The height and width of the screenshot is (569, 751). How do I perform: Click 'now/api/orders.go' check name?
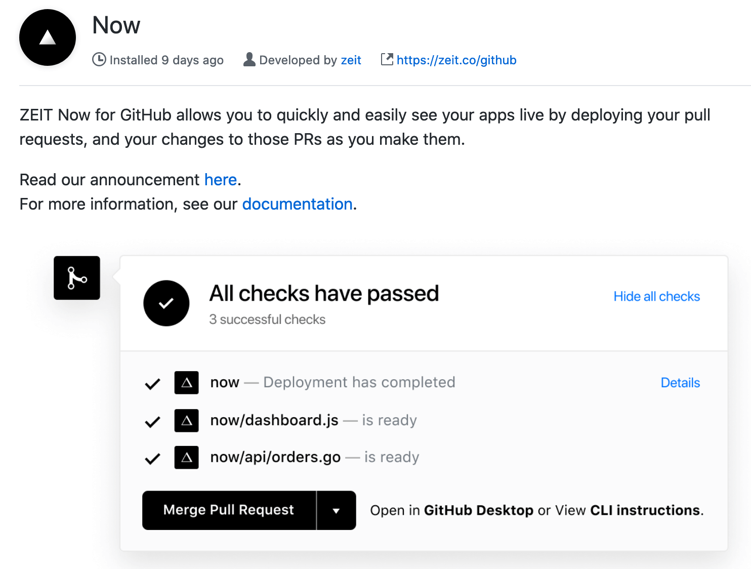pos(276,457)
